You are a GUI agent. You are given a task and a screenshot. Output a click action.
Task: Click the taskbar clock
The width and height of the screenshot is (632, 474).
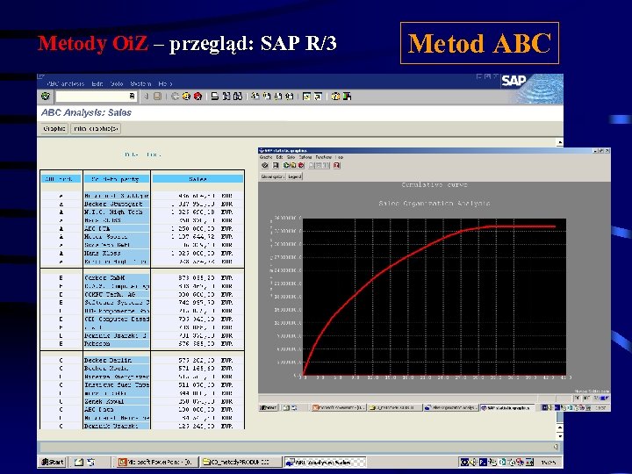[x=548, y=463]
